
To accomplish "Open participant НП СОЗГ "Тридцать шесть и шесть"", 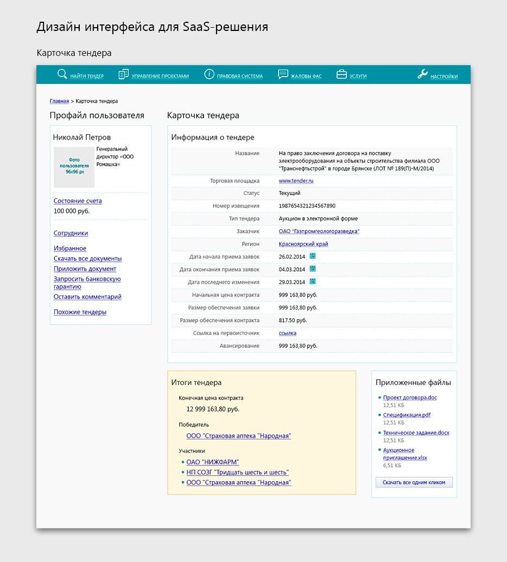I will [237, 472].
